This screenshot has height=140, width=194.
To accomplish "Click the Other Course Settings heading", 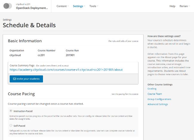I will (x=160, y=84).
